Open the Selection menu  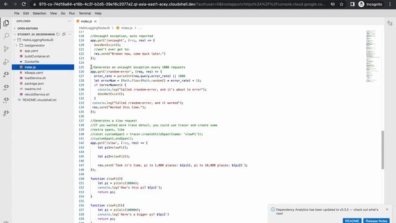(40, 14)
